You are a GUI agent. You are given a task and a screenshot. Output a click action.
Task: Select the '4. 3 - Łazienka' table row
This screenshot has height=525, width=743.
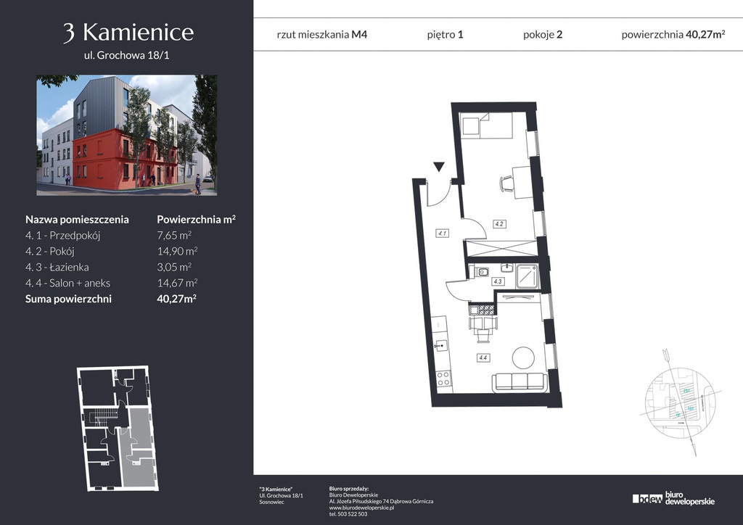click(x=112, y=267)
